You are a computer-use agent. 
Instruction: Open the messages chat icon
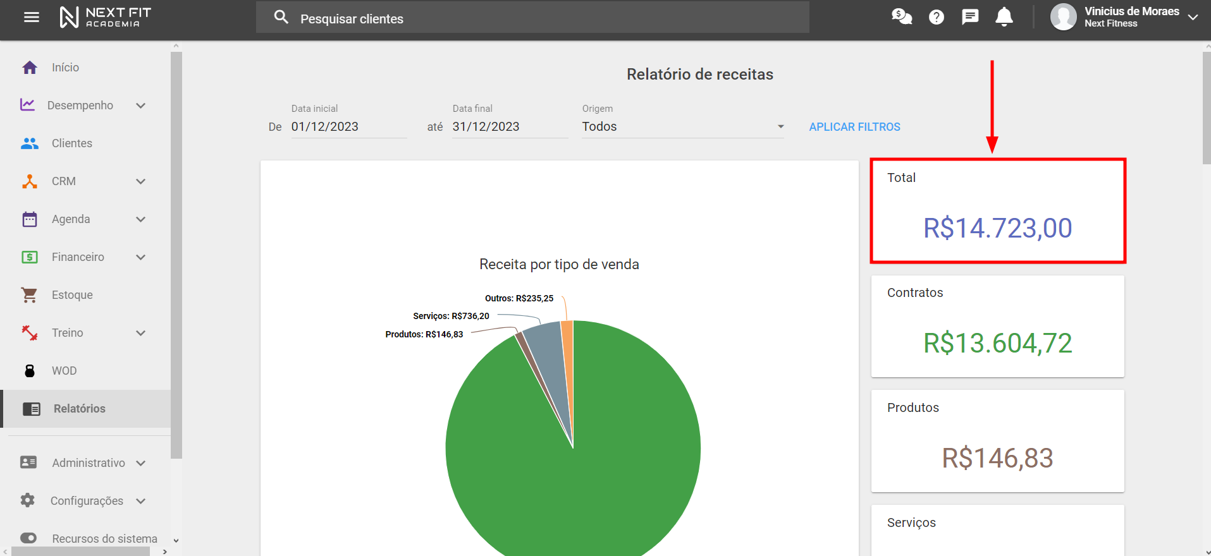pyautogui.click(x=970, y=17)
